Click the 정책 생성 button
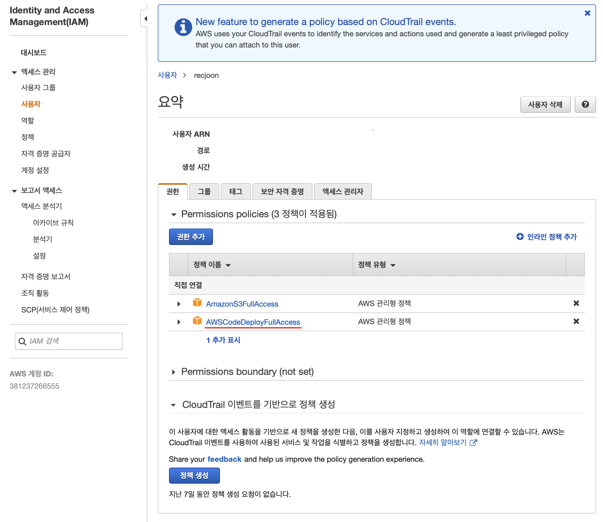Screen dimensions: 603x522 tap(194, 475)
